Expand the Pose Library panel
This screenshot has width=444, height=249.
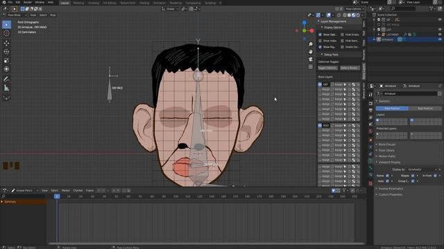coord(386,150)
